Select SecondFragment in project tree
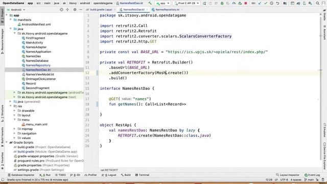Image resolution: width=327 pixels, height=184 pixels. tap(37, 88)
